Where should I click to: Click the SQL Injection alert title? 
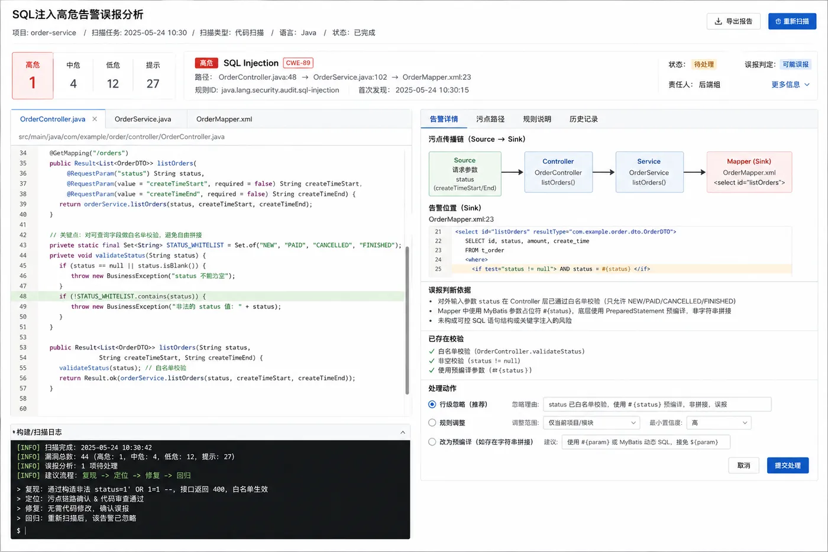click(x=251, y=63)
